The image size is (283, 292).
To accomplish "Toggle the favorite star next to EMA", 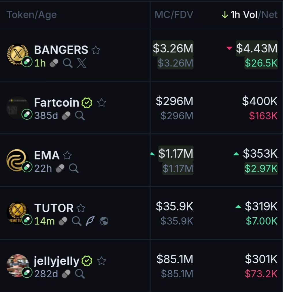I will (x=67, y=155).
